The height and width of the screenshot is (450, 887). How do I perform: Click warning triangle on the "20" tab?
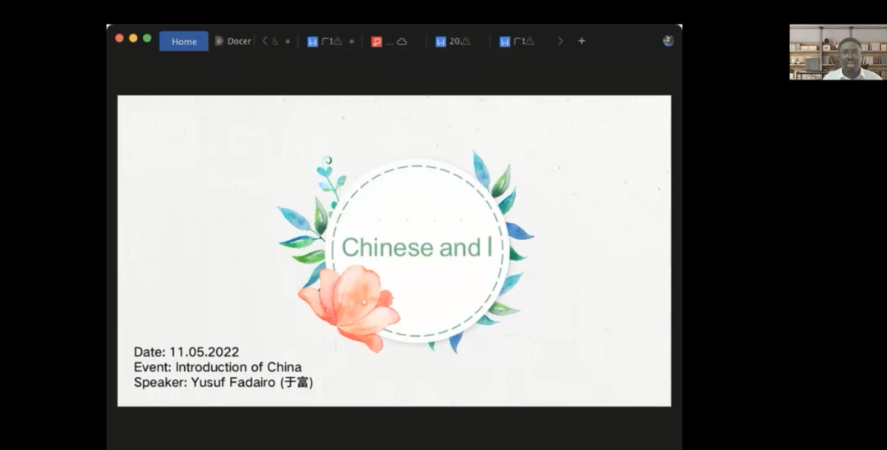pyautogui.click(x=466, y=42)
